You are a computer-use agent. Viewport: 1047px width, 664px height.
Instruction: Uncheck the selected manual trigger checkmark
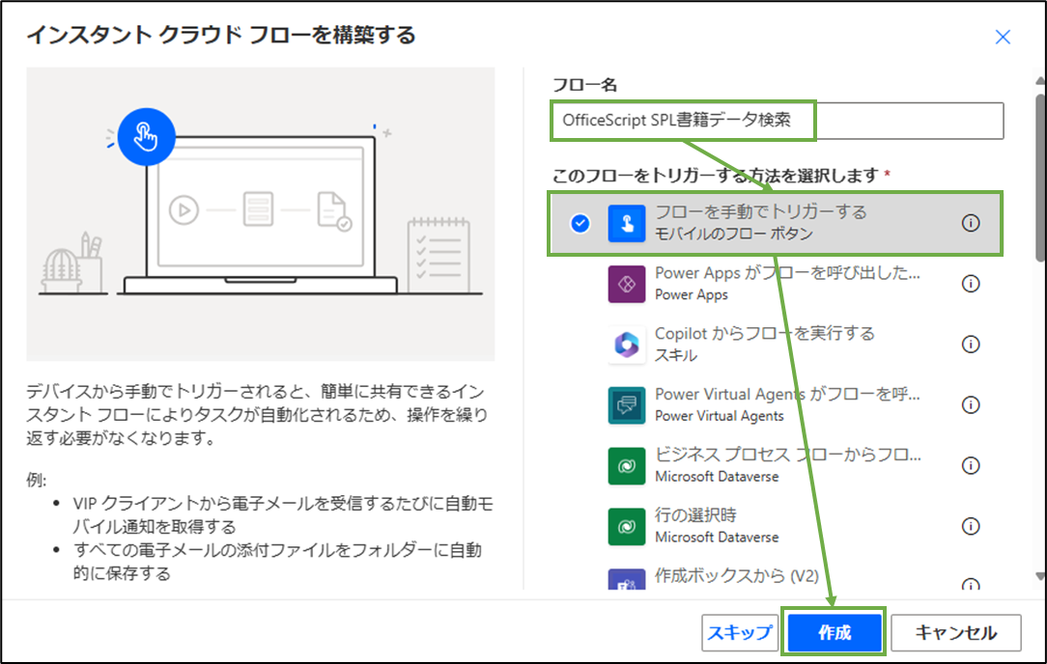point(580,223)
